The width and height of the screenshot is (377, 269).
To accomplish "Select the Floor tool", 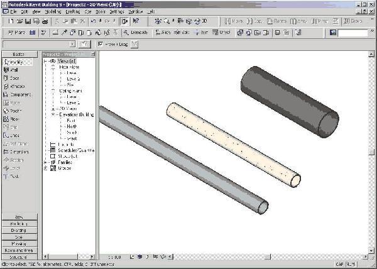I will click(11, 119).
